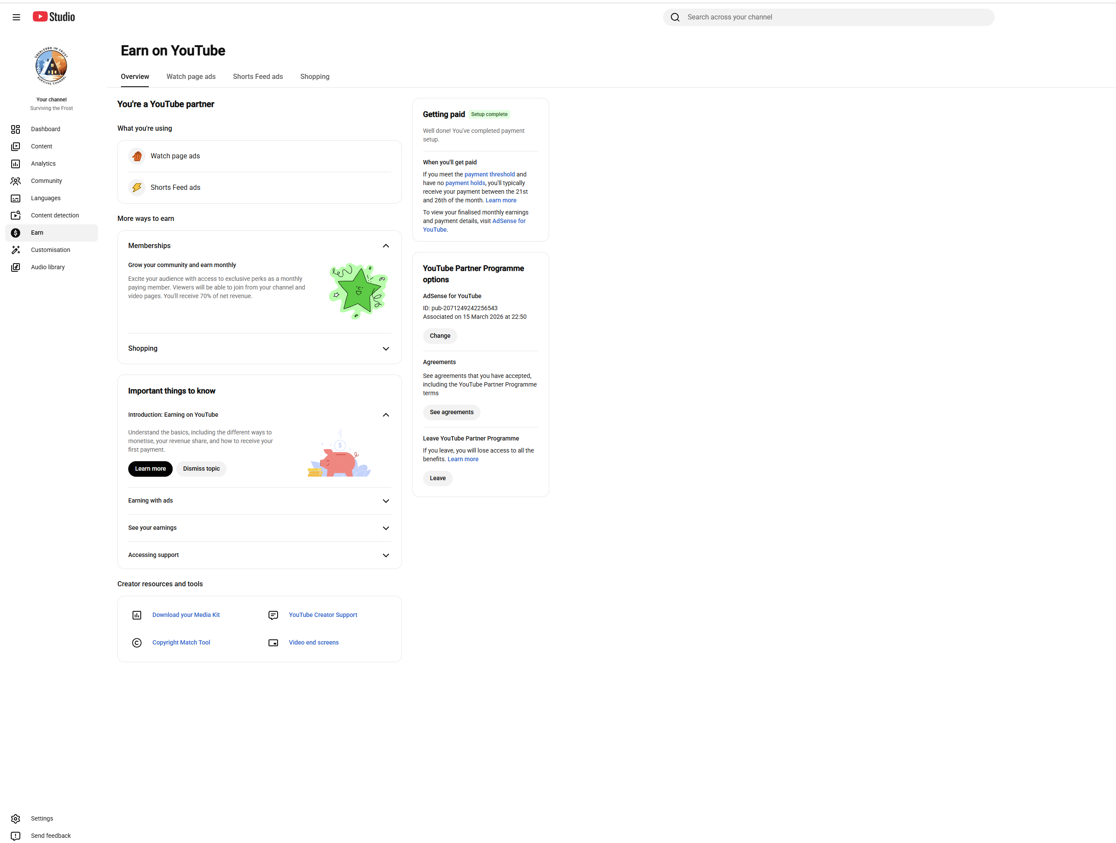Focus the Search across your channel field

click(828, 17)
